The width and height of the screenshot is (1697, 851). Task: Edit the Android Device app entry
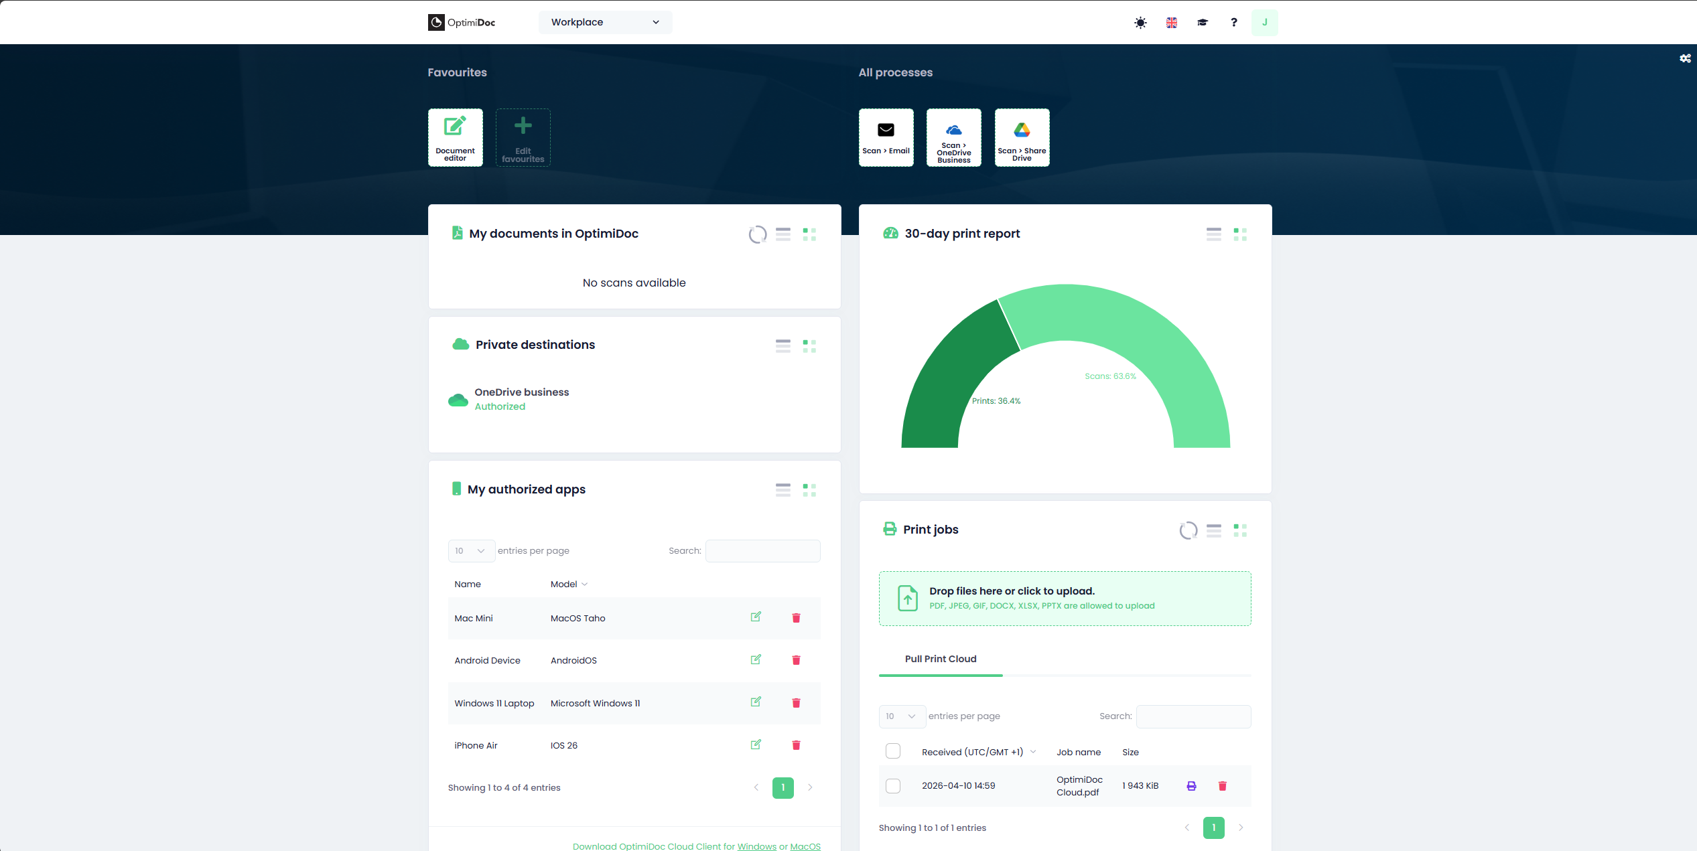point(756,660)
